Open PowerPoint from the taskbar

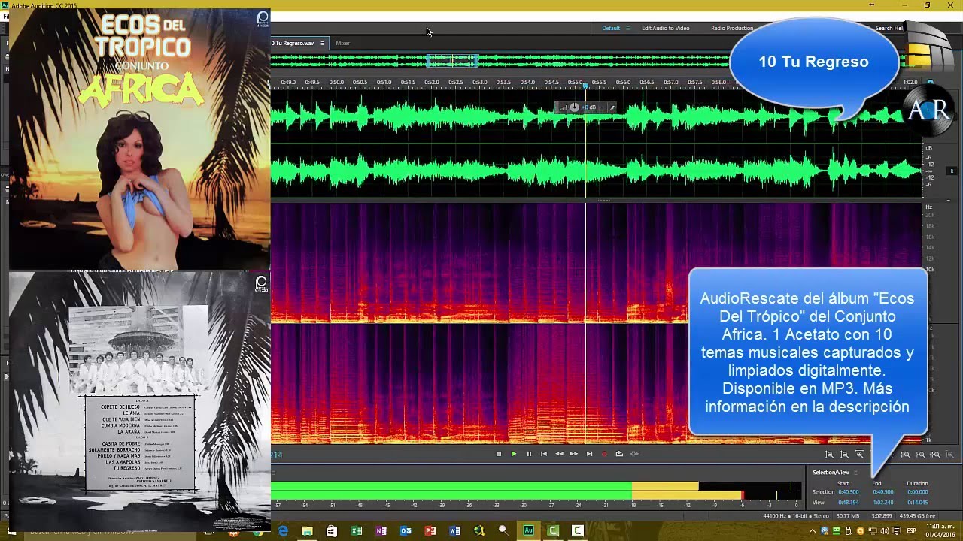[430, 530]
